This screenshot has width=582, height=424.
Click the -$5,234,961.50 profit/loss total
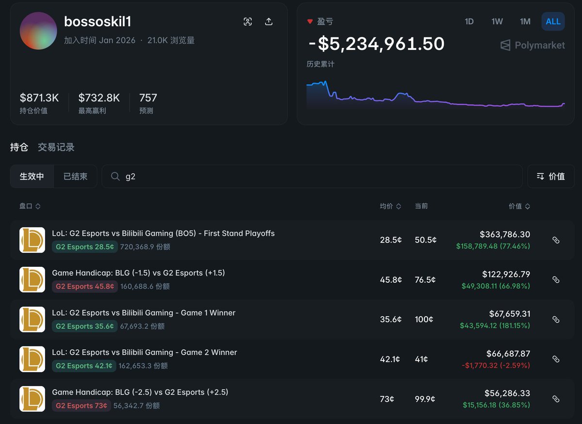(376, 44)
